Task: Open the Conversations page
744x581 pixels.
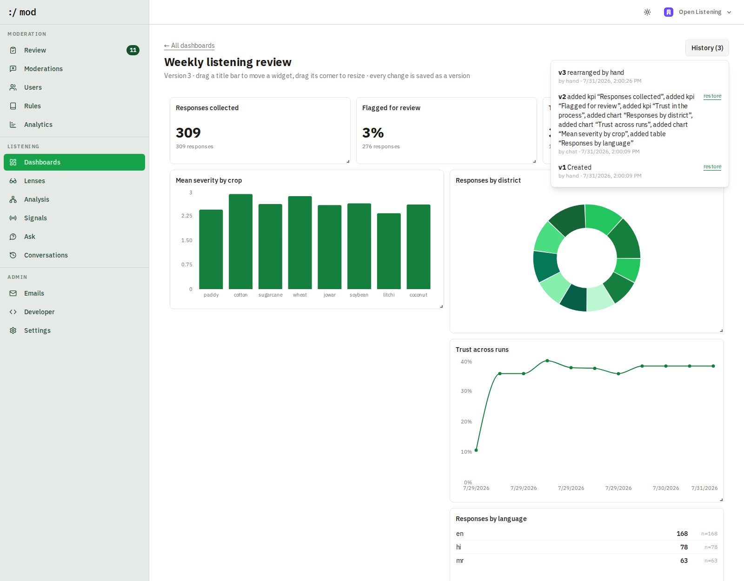Action: point(74,255)
